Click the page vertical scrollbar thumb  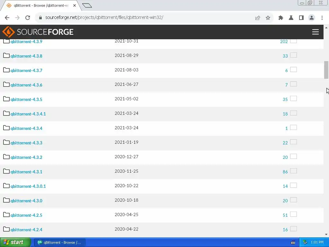(326, 70)
